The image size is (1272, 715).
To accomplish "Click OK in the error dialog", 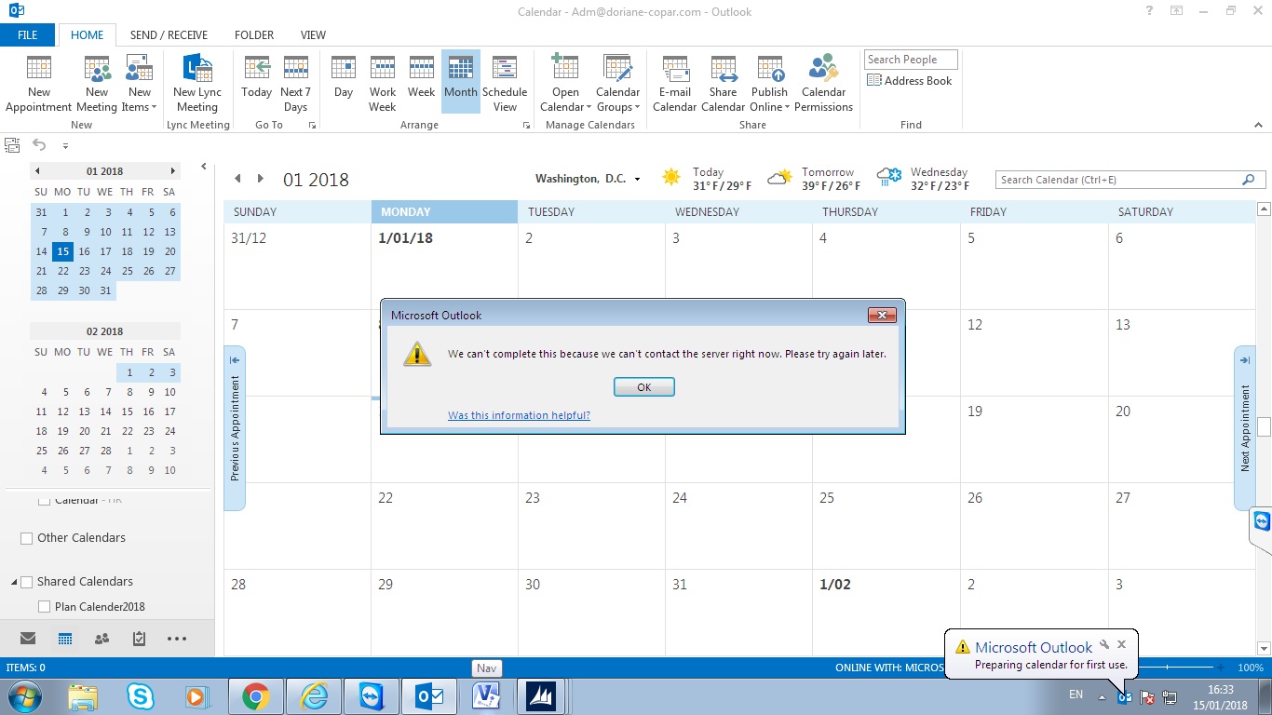I will coord(643,387).
